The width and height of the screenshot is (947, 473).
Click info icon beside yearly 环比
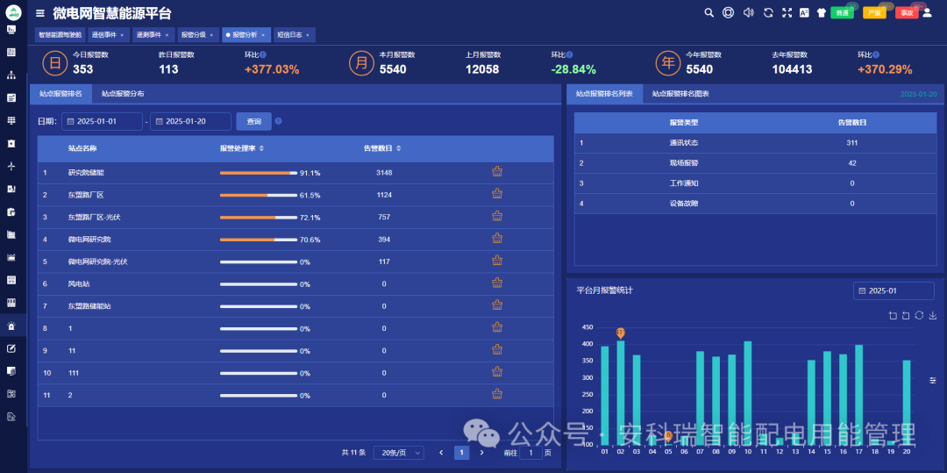point(876,54)
